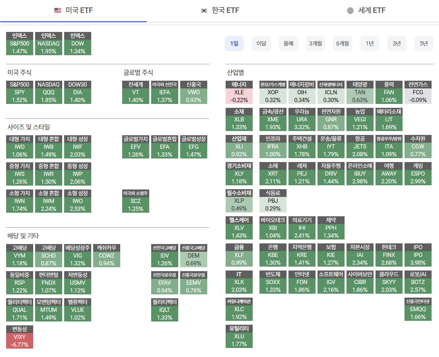Pick the 5년 period button
The width and height of the screenshot is (439, 357).
[424, 44]
